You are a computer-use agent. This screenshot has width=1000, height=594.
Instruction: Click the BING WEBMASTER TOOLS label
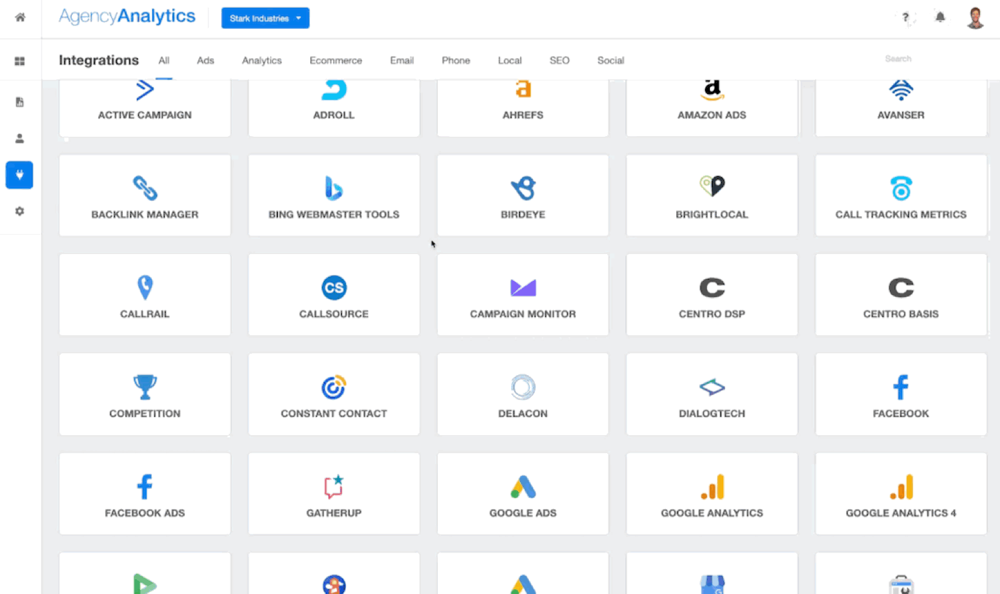coord(334,215)
